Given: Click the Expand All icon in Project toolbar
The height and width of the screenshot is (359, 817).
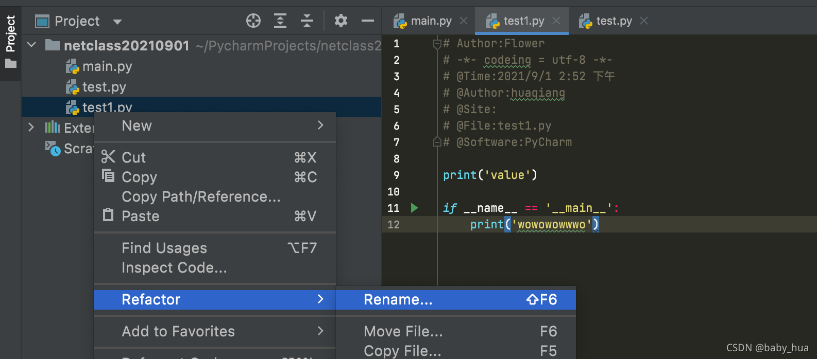Looking at the screenshot, I should tap(280, 21).
